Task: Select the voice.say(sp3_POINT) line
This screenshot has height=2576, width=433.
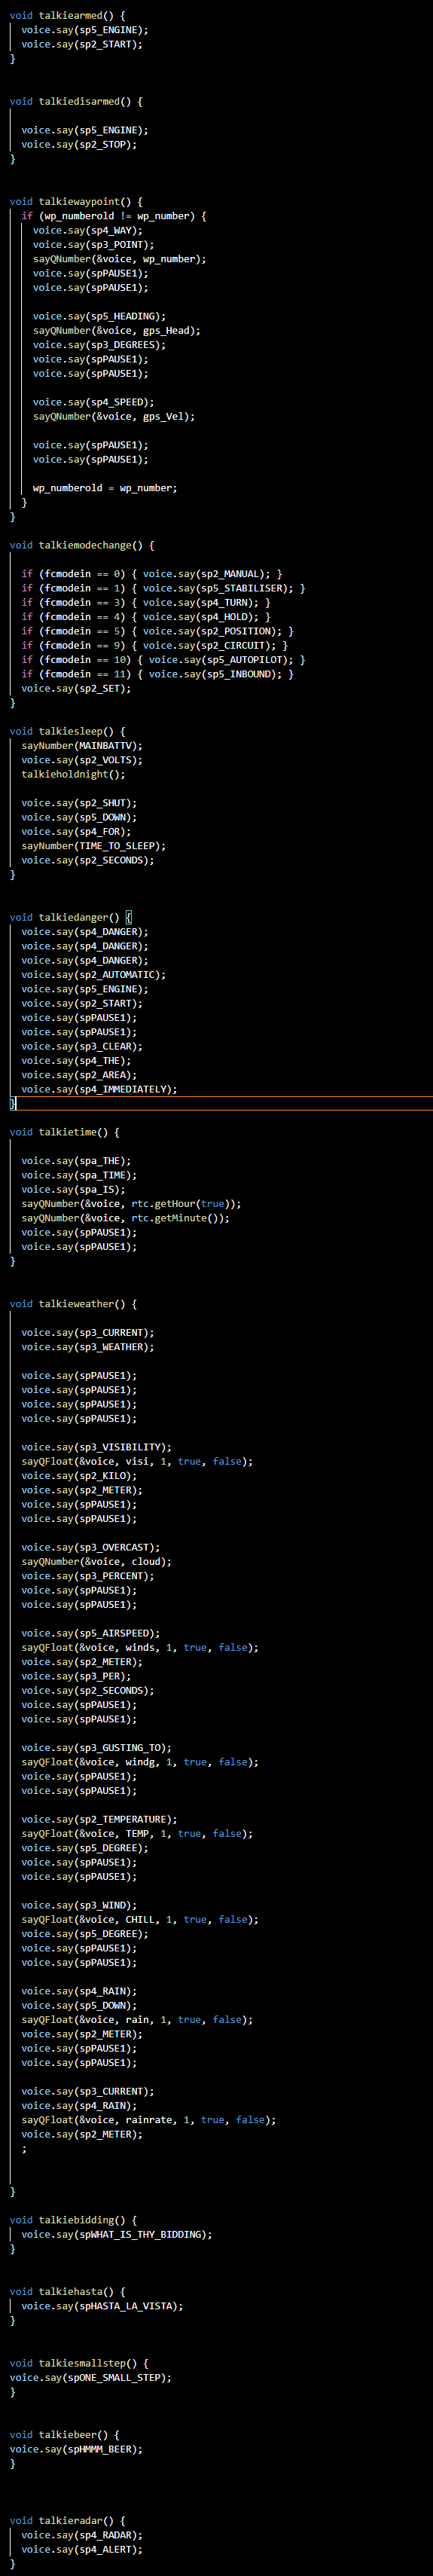Action: pos(94,244)
